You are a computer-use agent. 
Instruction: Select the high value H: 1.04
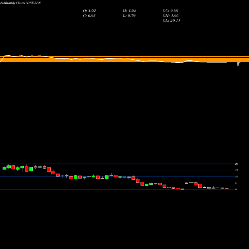129,11
